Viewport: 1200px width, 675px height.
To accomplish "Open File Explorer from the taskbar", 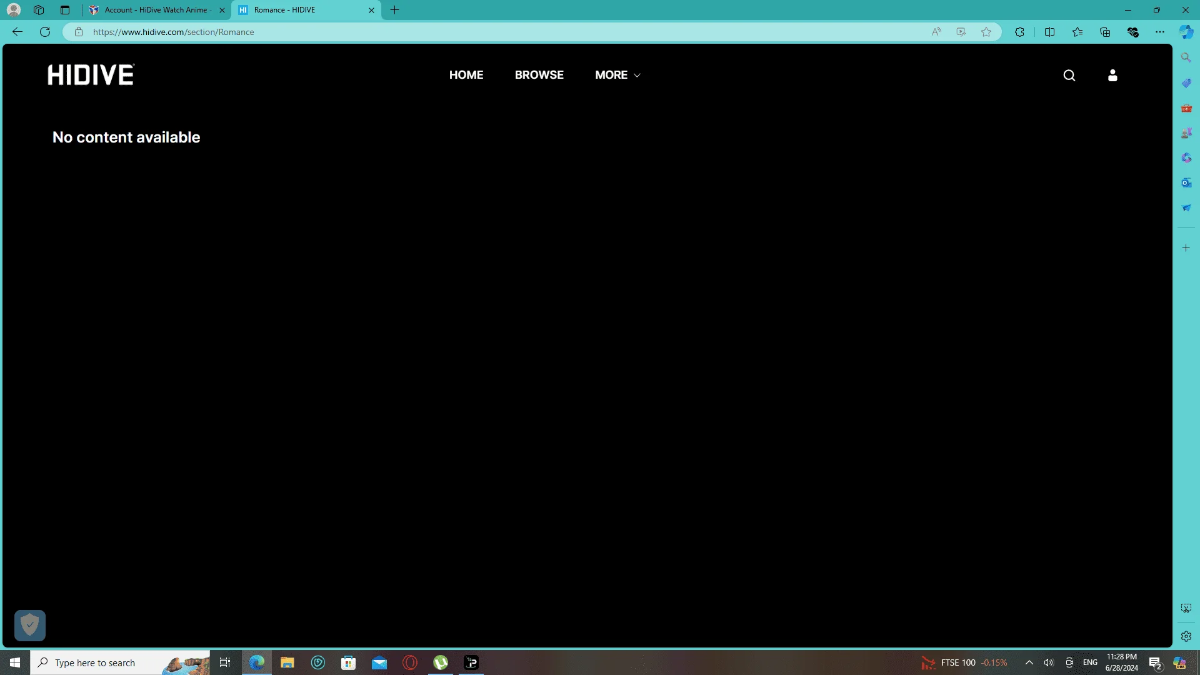I will (287, 662).
